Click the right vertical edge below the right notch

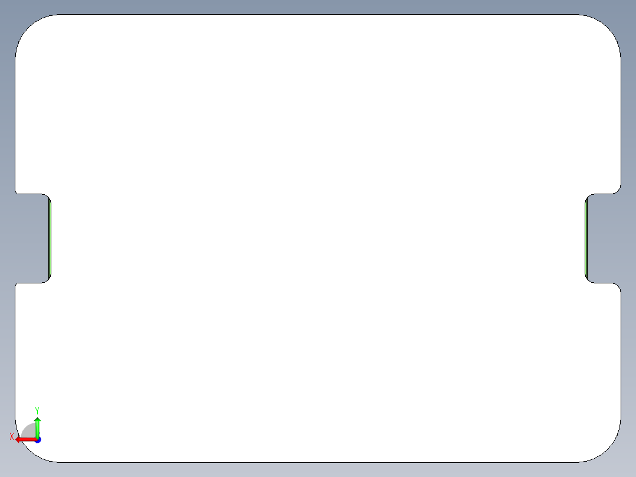point(621,353)
